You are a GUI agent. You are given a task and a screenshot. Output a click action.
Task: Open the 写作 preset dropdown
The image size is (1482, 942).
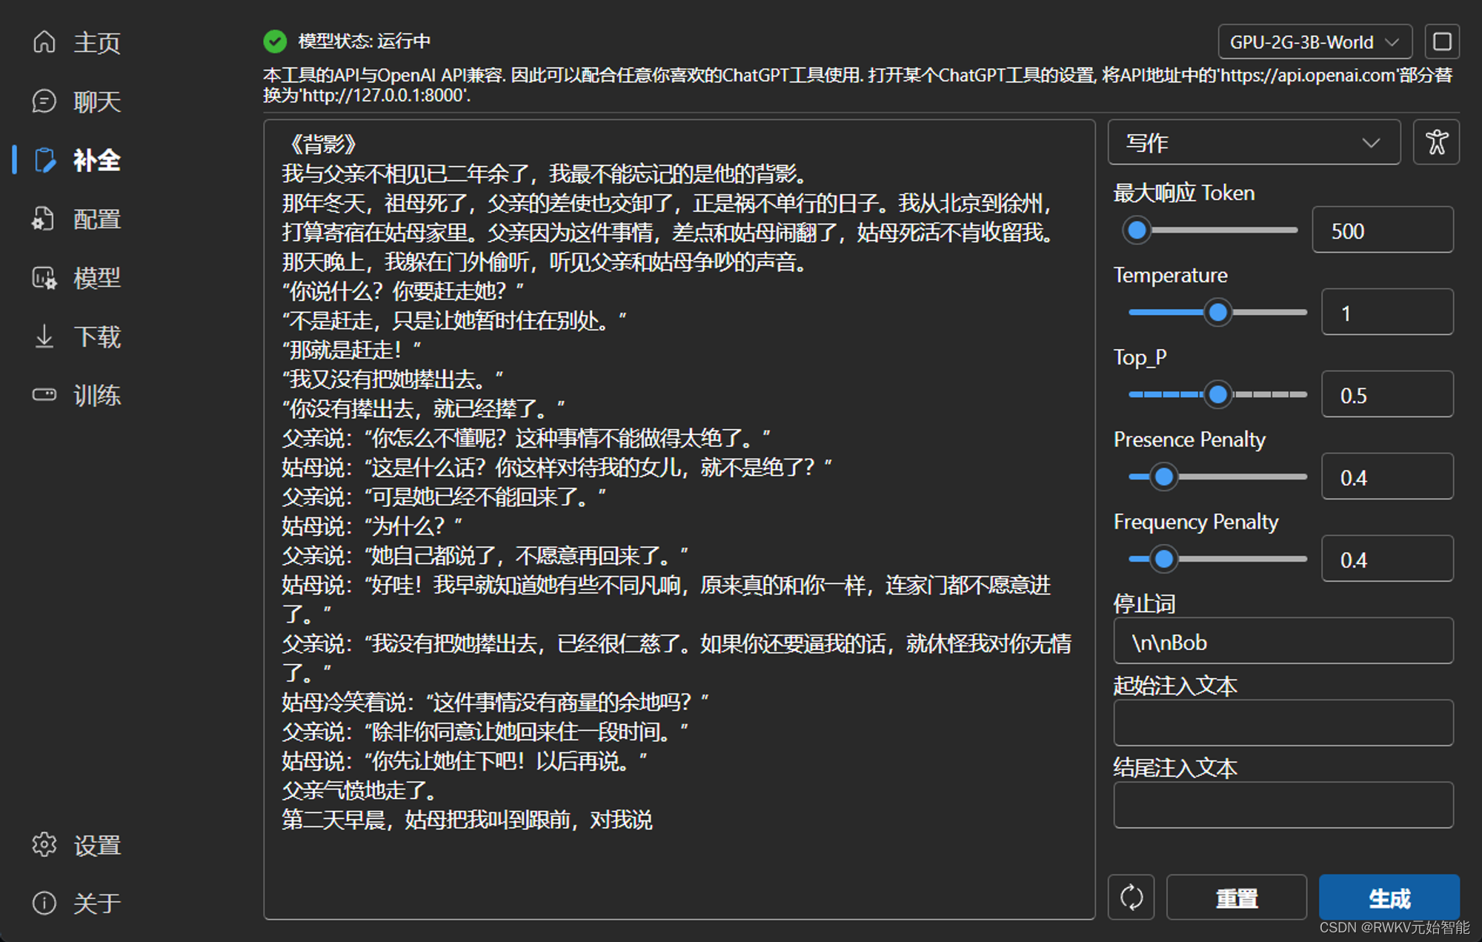(x=1253, y=142)
